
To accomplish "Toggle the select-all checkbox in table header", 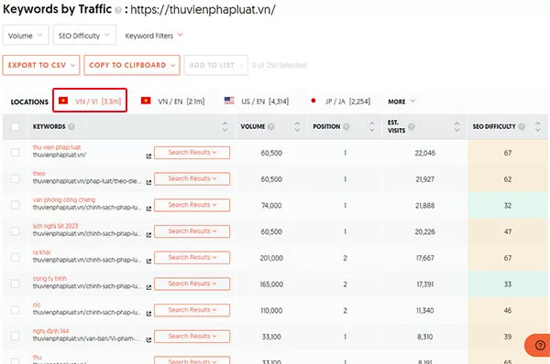I will (x=15, y=127).
